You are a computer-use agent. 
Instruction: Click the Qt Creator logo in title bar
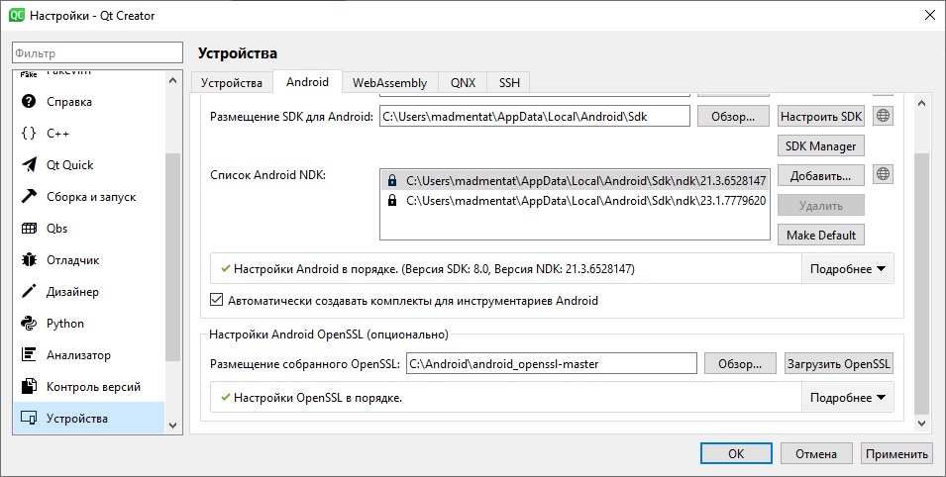coord(17,16)
